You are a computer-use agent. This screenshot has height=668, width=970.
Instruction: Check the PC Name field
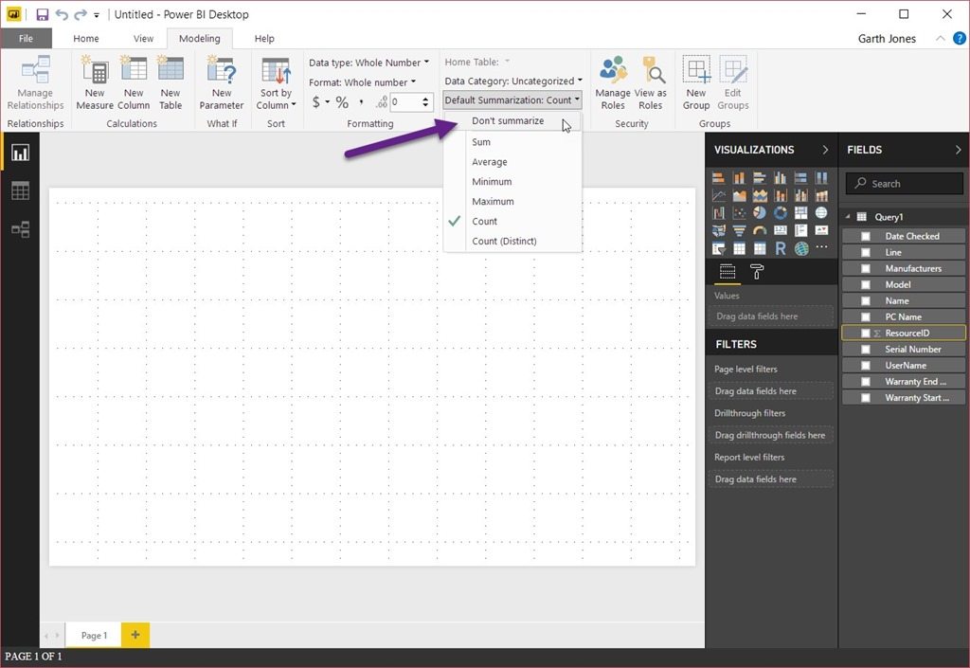tap(866, 316)
